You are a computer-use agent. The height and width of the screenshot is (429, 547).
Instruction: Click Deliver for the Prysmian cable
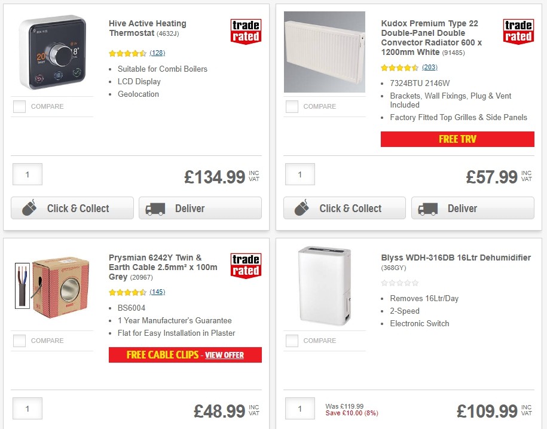200,427
